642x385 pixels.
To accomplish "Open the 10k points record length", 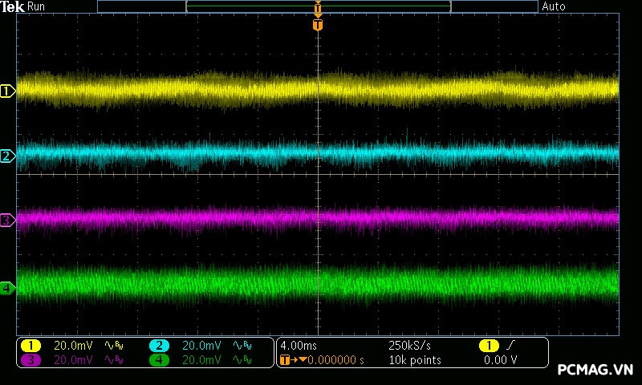I will pos(414,360).
